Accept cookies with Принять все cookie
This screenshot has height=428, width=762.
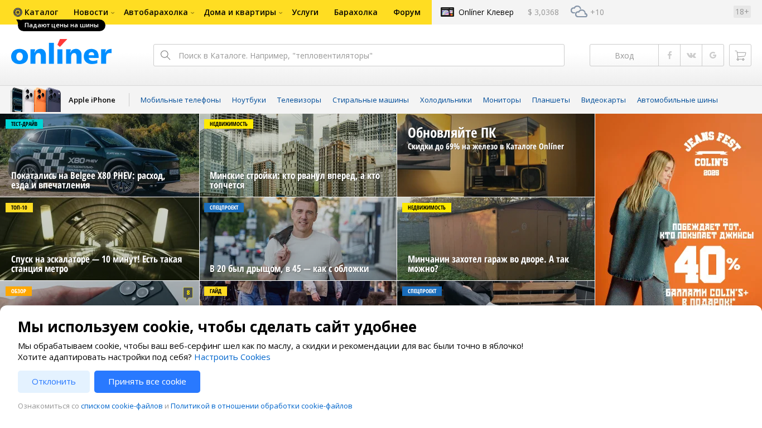pos(147,382)
